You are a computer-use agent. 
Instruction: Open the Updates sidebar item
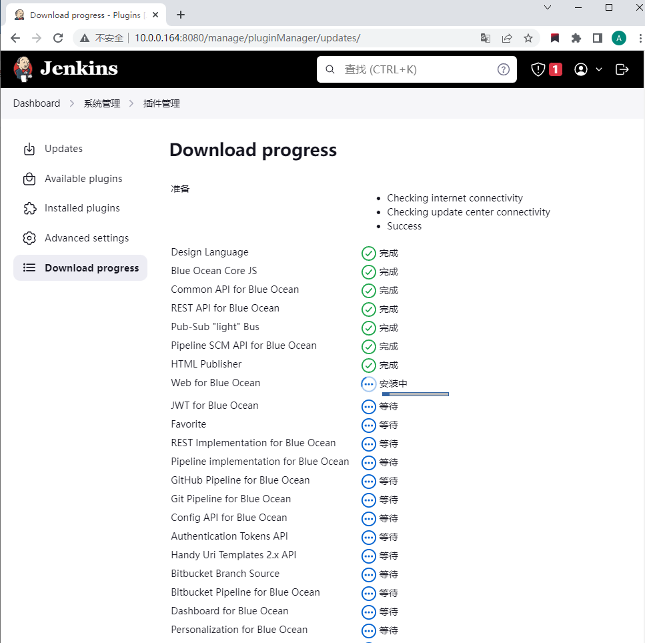tap(80, 149)
